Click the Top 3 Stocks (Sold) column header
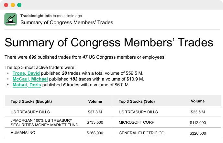Image resolution: width=223 pixels, height=143 pixels. (137, 101)
